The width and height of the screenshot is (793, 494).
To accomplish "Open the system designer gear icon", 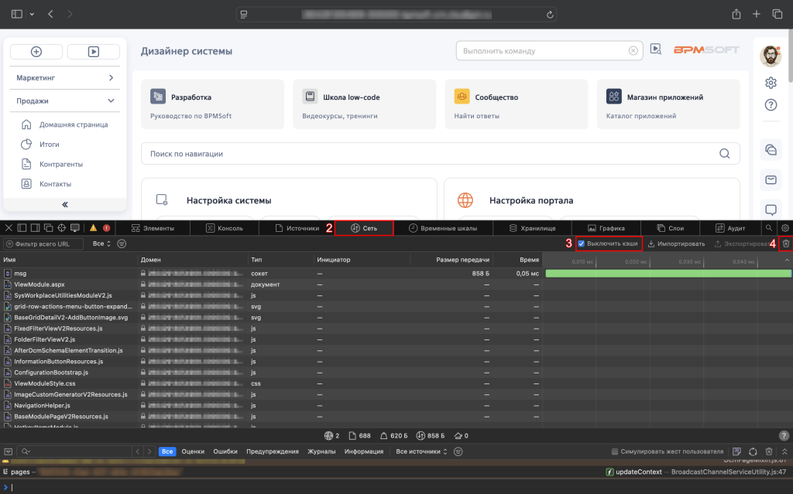I will [x=771, y=82].
